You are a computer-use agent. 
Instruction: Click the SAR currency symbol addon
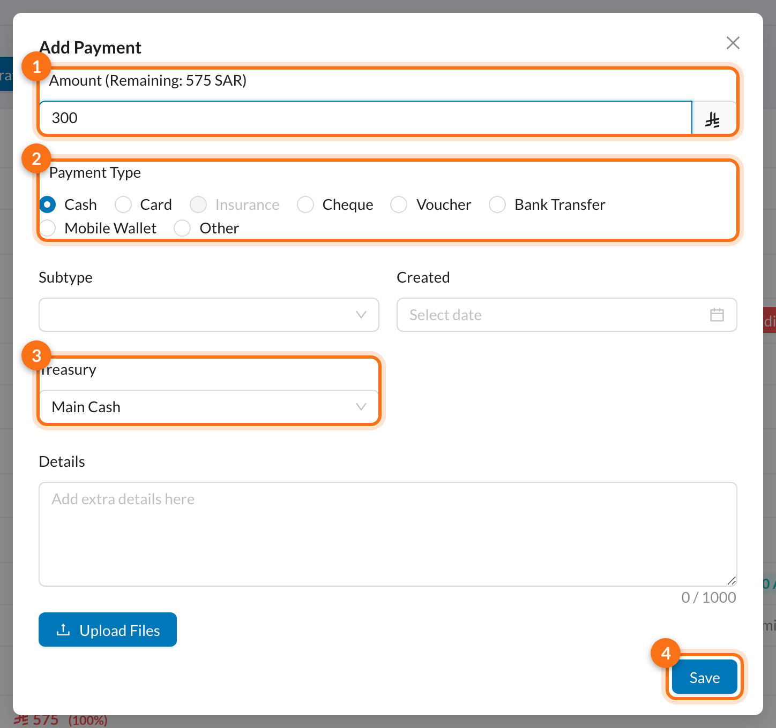pyautogui.click(x=714, y=118)
